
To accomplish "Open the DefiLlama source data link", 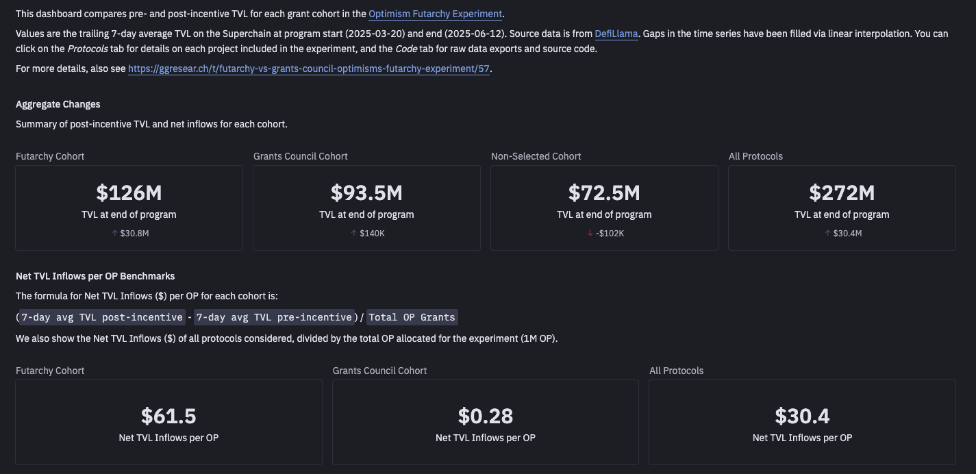I will point(616,33).
